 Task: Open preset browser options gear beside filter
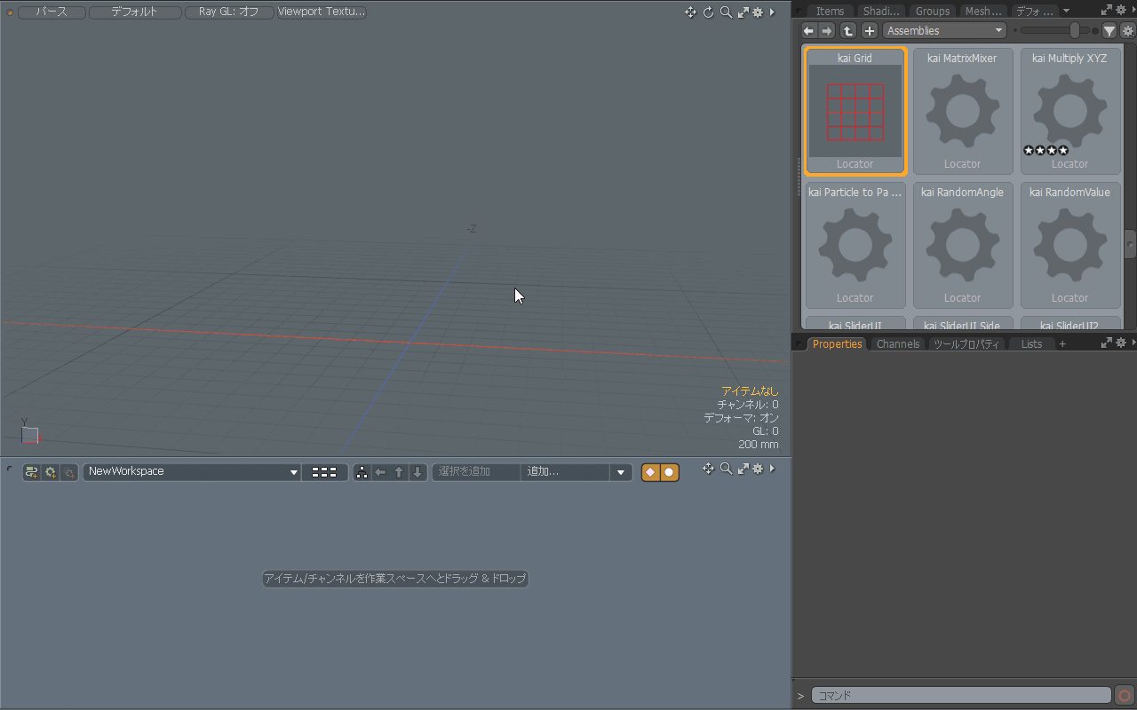click(x=1128, y=31)
